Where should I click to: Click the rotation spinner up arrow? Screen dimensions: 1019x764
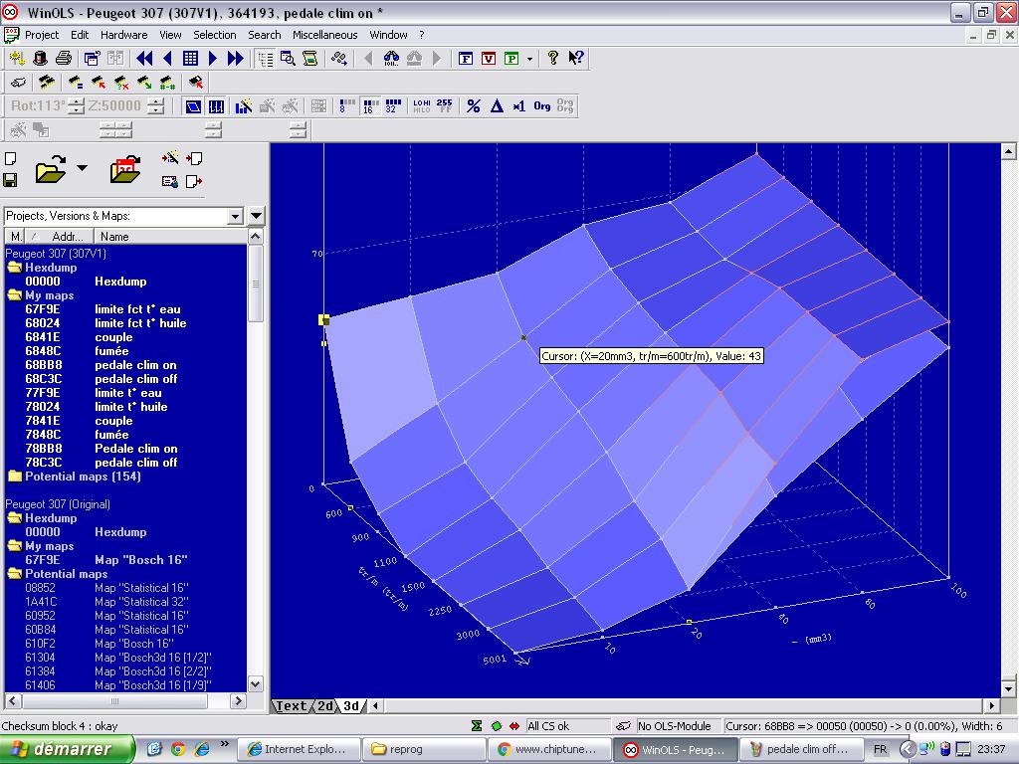(77, 101)
